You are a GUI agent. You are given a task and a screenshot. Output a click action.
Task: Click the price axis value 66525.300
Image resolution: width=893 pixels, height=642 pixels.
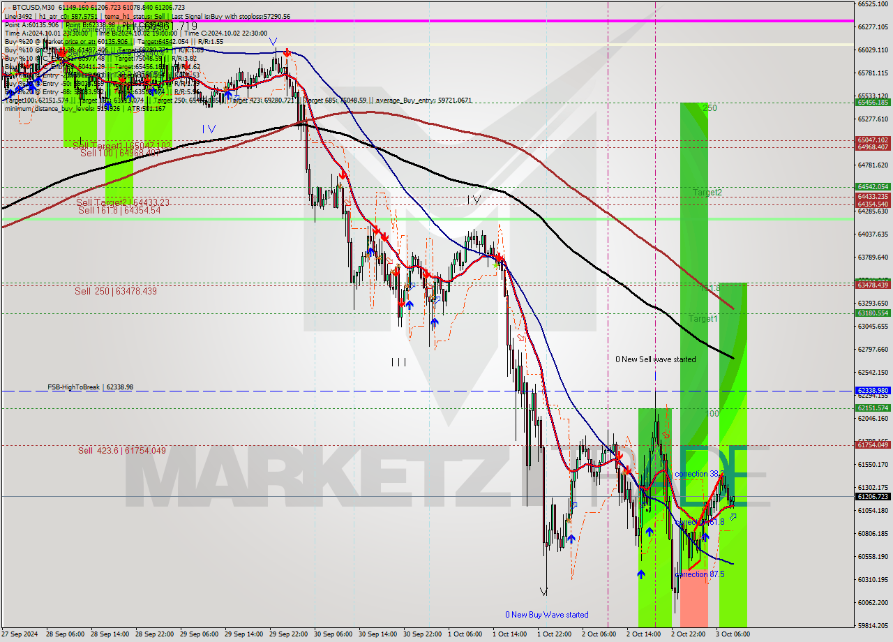(872, 4)
